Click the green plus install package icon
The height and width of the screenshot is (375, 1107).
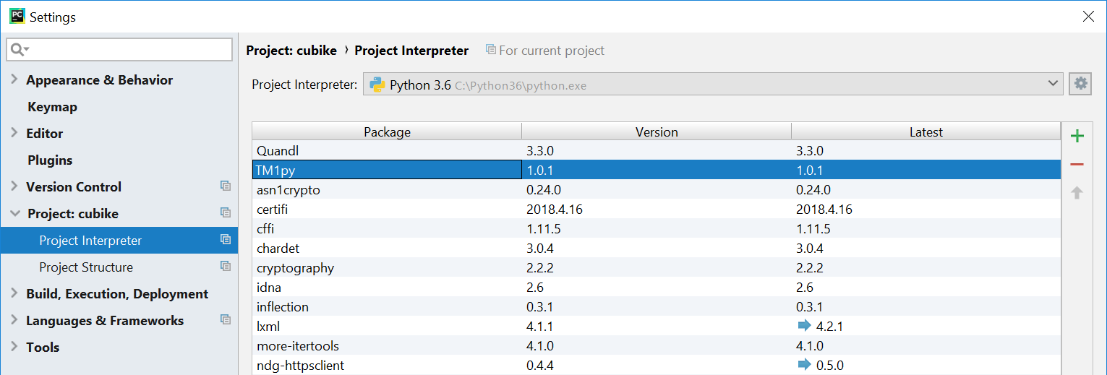1077,137
